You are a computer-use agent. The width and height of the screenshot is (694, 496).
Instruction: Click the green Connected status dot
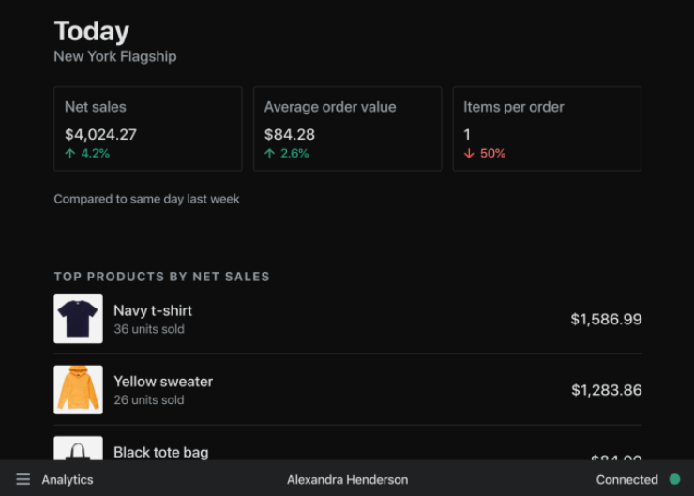point(674,479)
